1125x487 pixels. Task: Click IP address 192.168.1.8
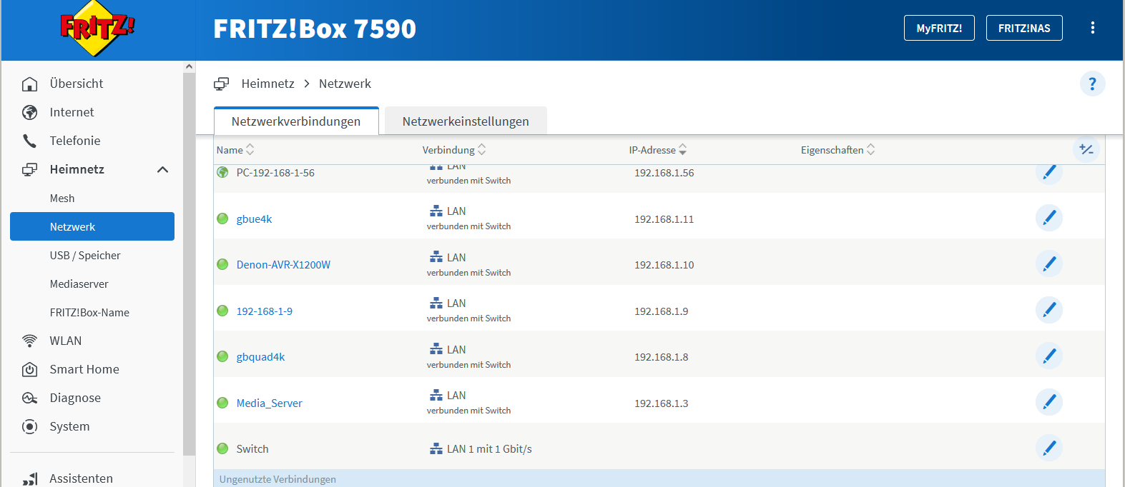click(x=661, y=356)
